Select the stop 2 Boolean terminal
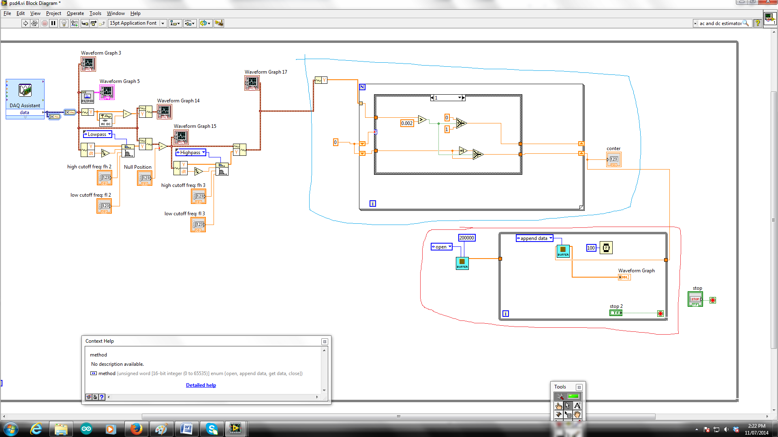The width and height of the screenshot is (778, 437). pyautogui.click(x=616, y=313)
